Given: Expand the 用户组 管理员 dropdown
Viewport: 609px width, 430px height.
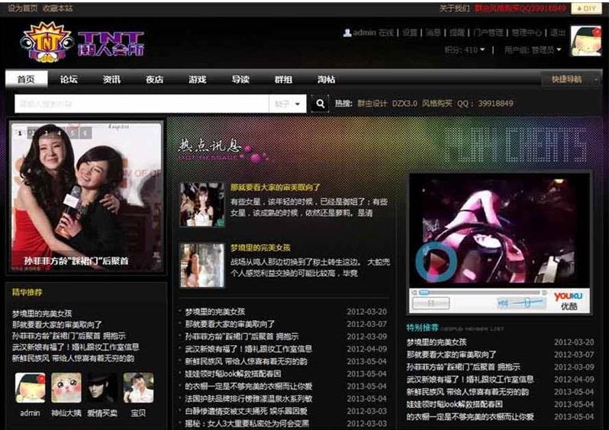Looking at the screenshot, I should pos(533,50).
